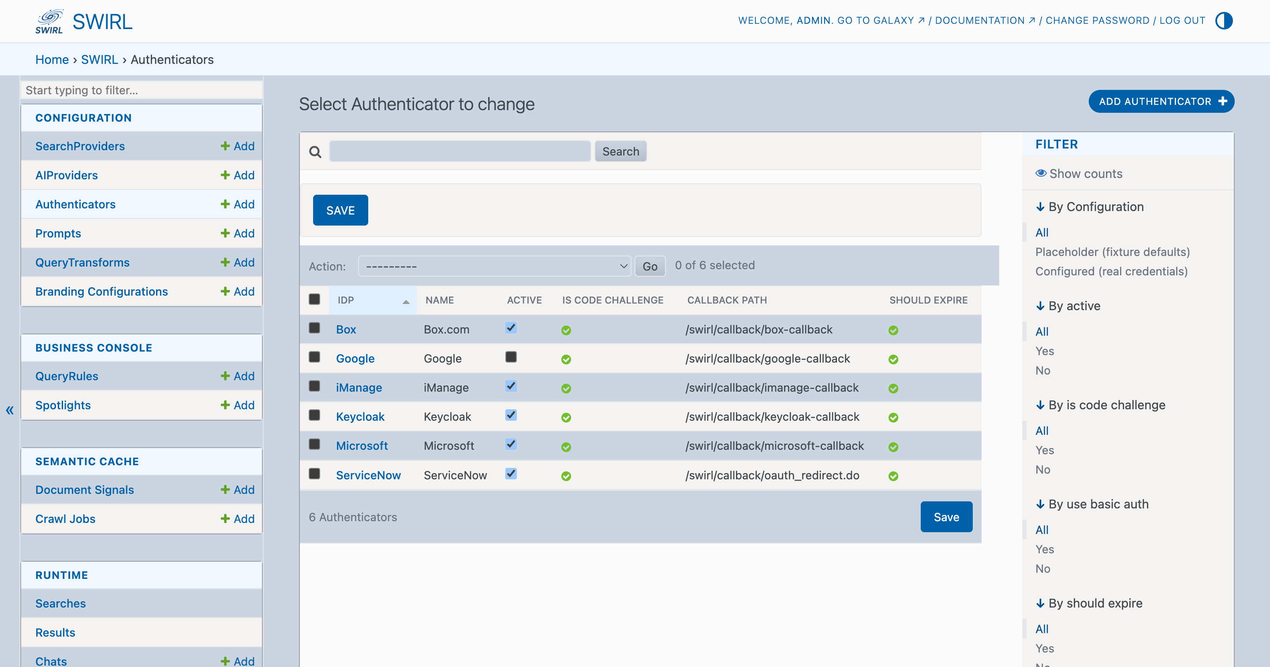Click the LOG OUT link
Viewport: 1270px width, 667px height.
pos(1182,21)
